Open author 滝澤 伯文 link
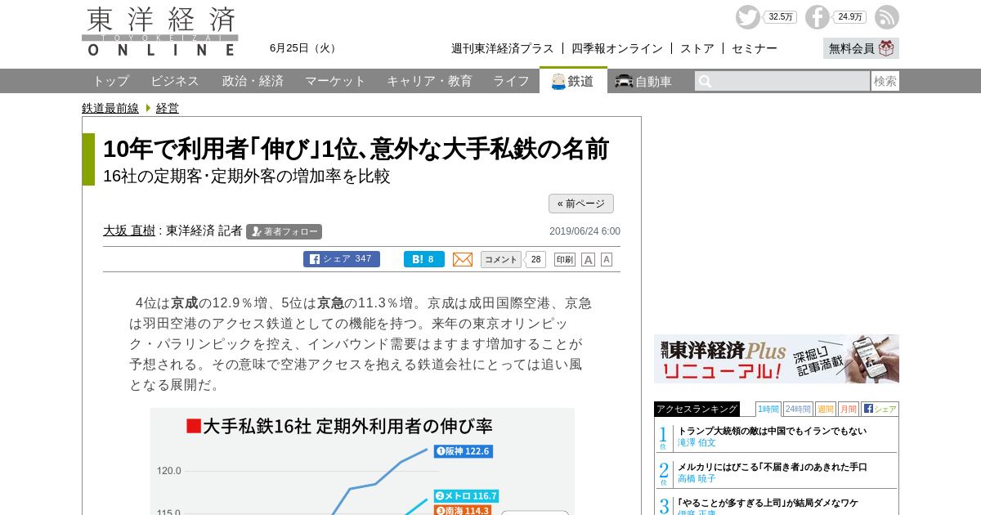The width and height of the screenshot is (981, 515). click(x=697, y=442)
